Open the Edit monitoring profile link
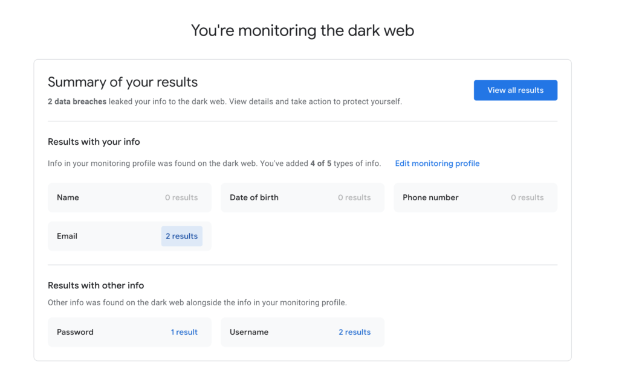Image resolution: width=619 pixels, height=385 pixels. (x=437, y=164)
